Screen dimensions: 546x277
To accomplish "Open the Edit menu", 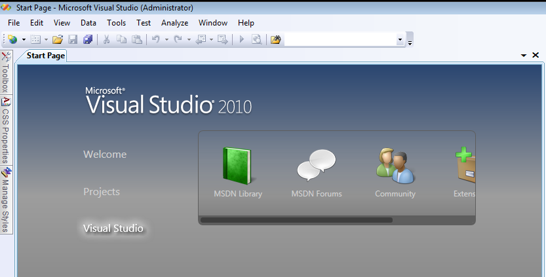I will click(37, 23).
